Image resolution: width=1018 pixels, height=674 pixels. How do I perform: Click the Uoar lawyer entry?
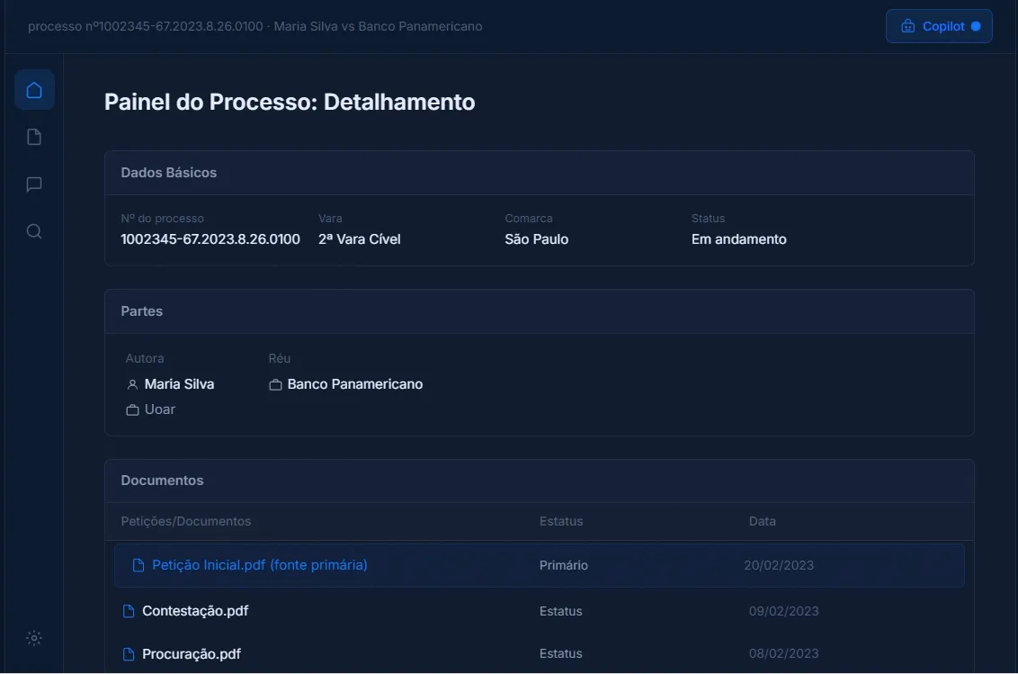tap(150, 409)
